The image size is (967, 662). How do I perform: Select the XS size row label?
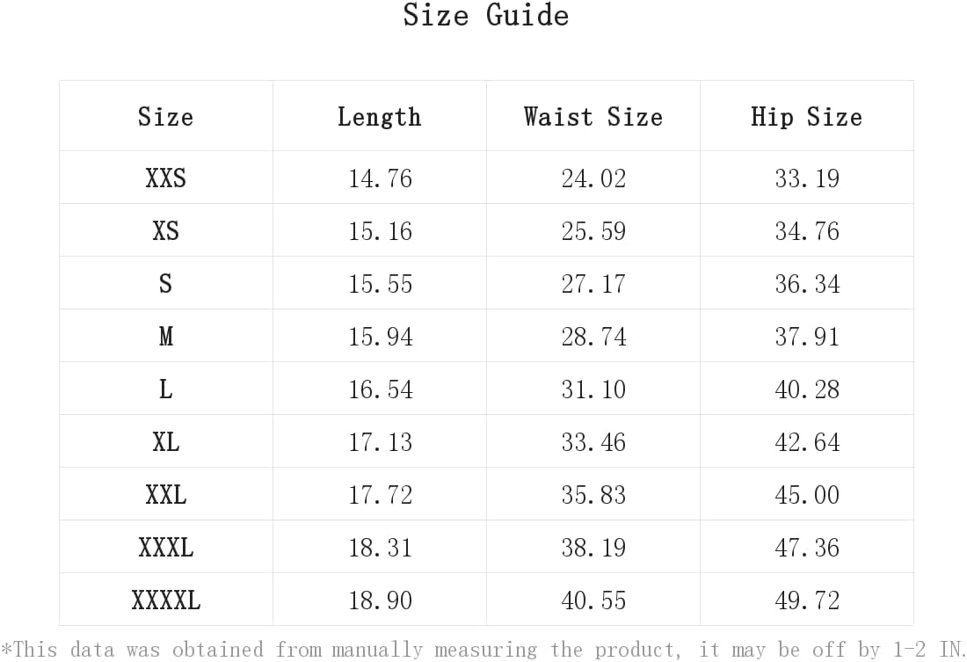click(x=166, y=230)
